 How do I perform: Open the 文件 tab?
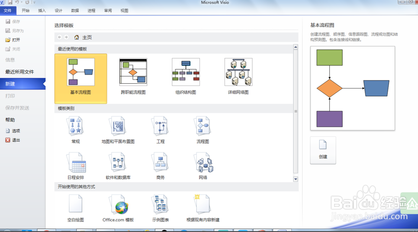click(8, 11)
